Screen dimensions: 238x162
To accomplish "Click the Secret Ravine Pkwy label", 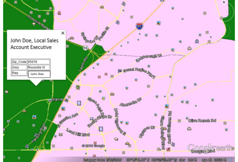I will pos(139,73).
